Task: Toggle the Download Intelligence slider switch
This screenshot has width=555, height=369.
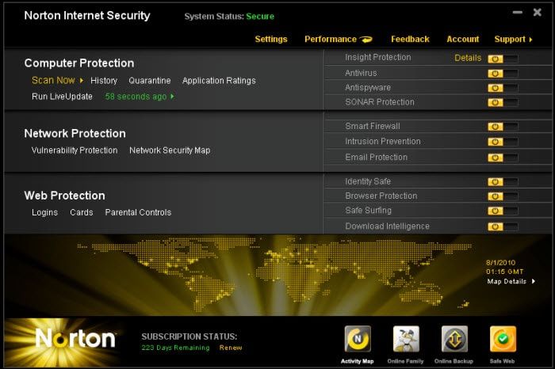Action: (x=503, y=226)
